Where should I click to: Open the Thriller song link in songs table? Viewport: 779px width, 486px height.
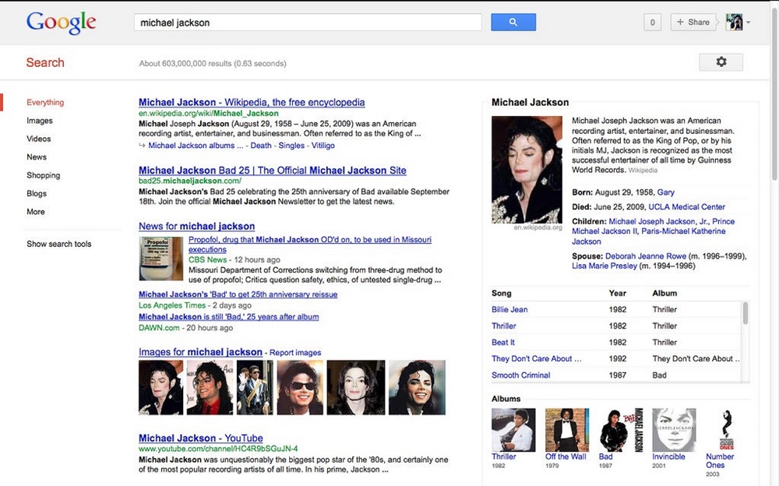click(504, 326)
